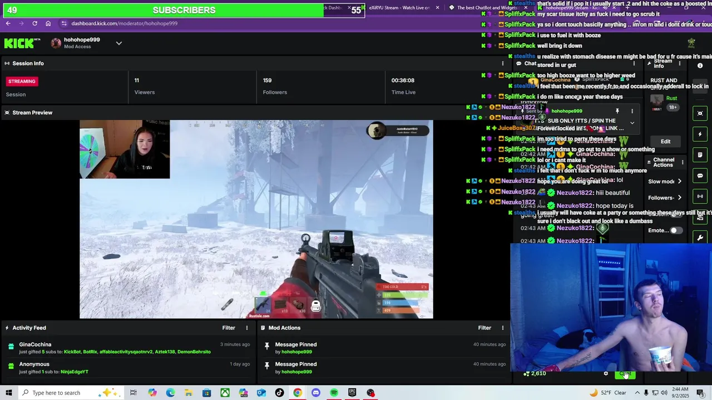Screen dimensions: 712x400
Task: Open chat settings gear icon
Action: [x=606, y=374]
